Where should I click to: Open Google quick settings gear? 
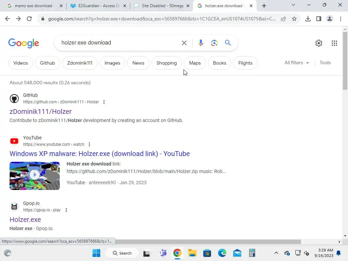click(x=319, y=43)
